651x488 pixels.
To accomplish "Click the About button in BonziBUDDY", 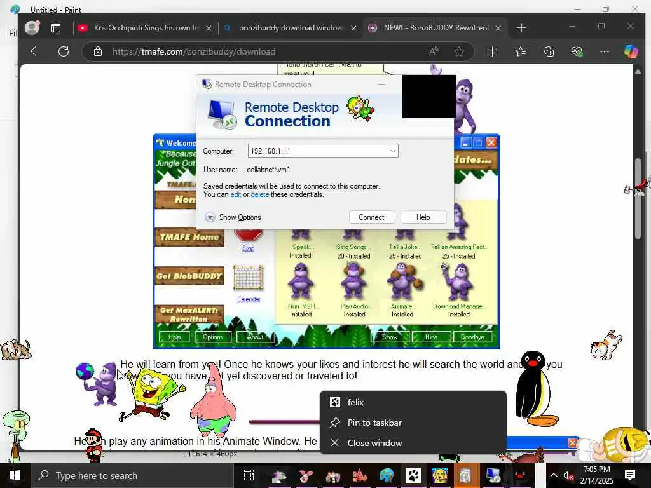I will point(254,337).
